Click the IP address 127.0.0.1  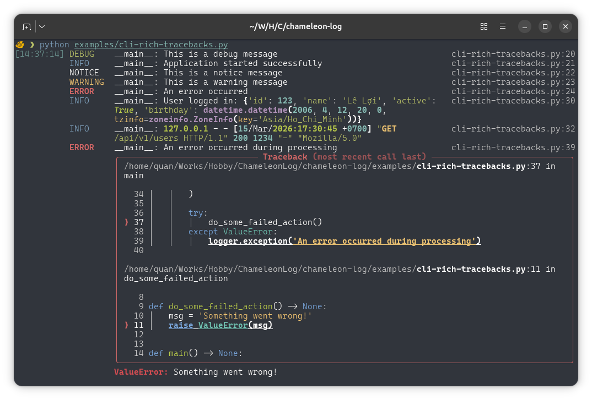[186, 129]
